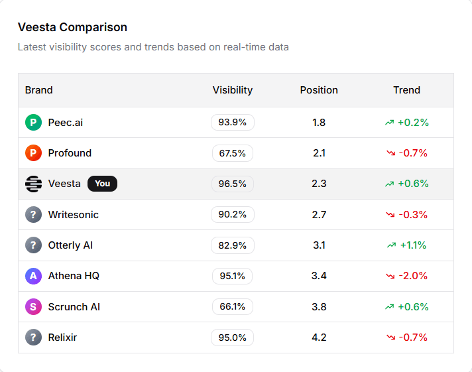Click the green Peec.ai brand logo
This screenshot has height=372, width=472.
(x=33, y=123)
